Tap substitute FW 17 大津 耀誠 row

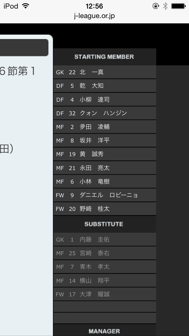(105, 294)
